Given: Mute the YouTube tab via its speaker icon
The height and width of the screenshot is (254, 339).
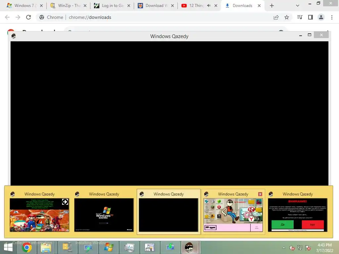Looking at the screenshot, I should click(x=209, y=6).
